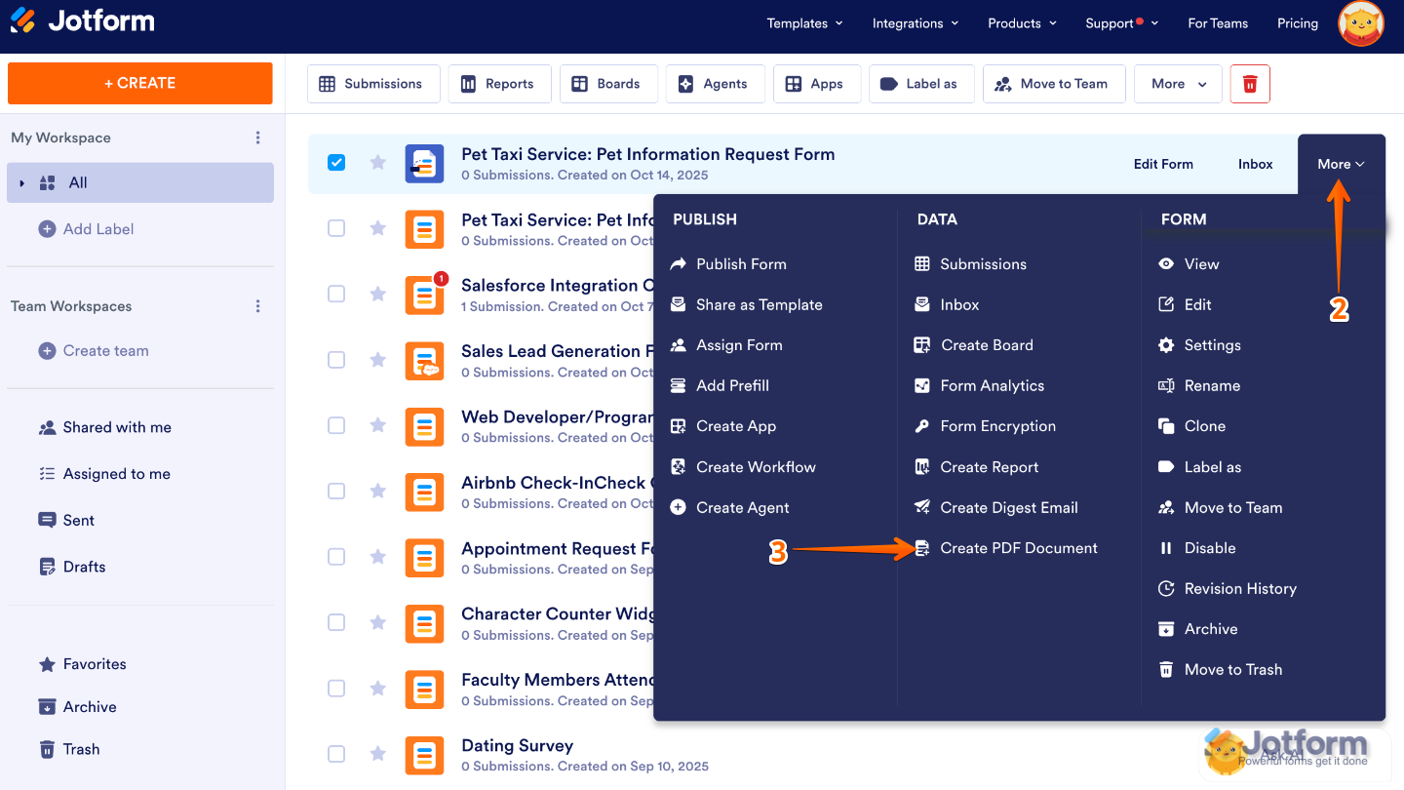Collapse the All label tree in sidebar
Viewport: 1404px width, 790px height.
tap(21, 182)
